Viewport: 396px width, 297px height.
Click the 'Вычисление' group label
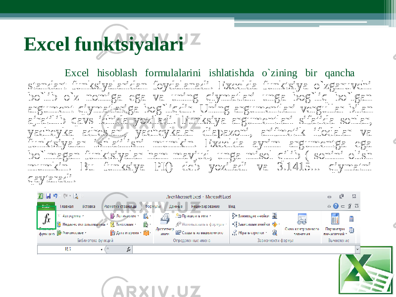(339, 241)
